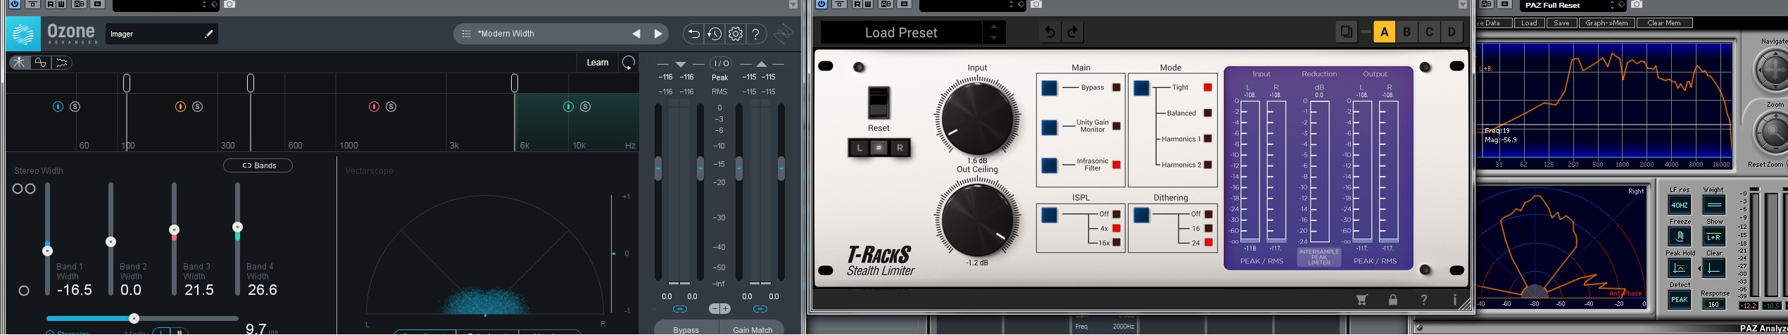Click the T-RackS copy preset slot icon

[x=1346, y=32]
